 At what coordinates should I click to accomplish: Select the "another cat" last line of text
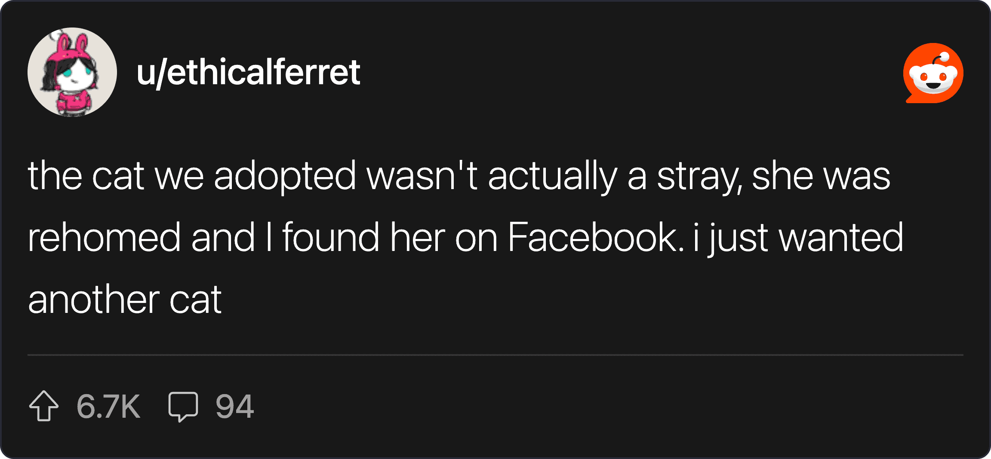tap(125, 300)
